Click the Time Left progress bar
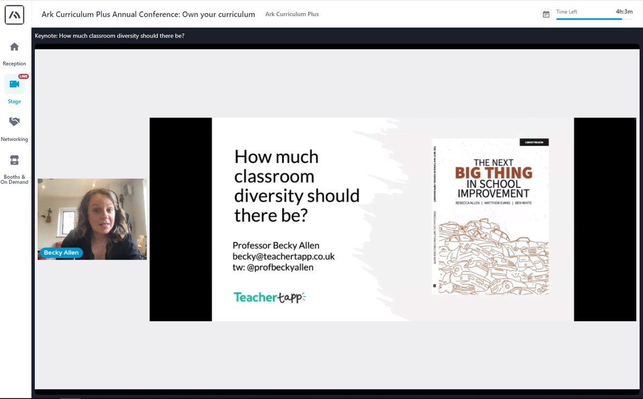 595,19
